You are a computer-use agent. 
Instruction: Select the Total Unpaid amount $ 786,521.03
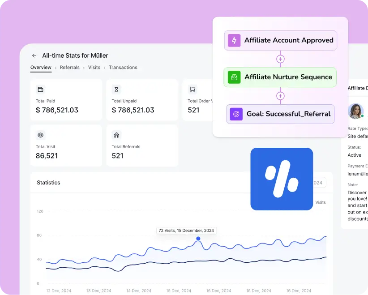pyautogui.click(x=133, y=110)
